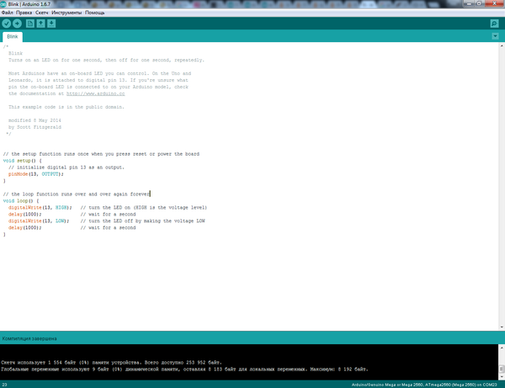505x388 pixels.
Task: Click the Upload arrow button
Action: click(x=17, y=24)
